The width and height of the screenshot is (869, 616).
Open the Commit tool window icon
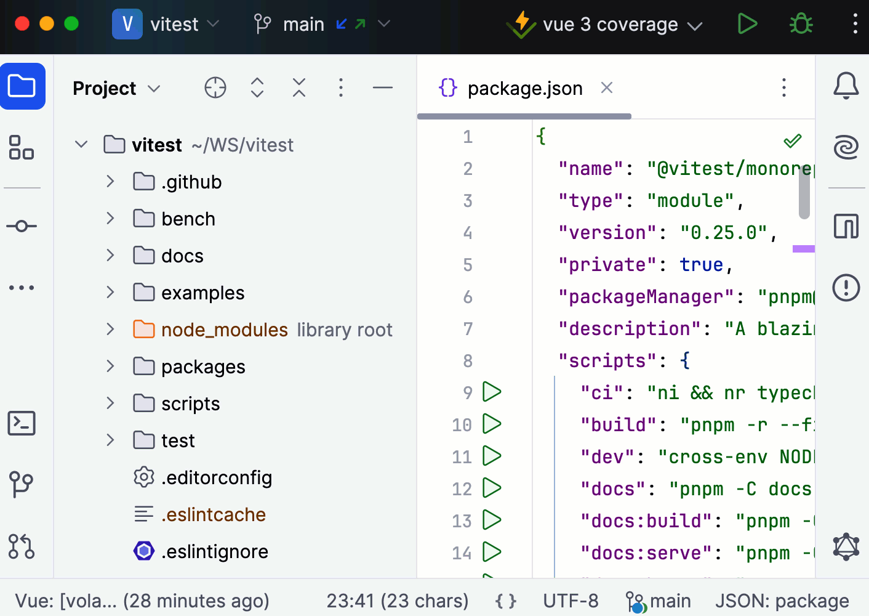pos(22,226)
